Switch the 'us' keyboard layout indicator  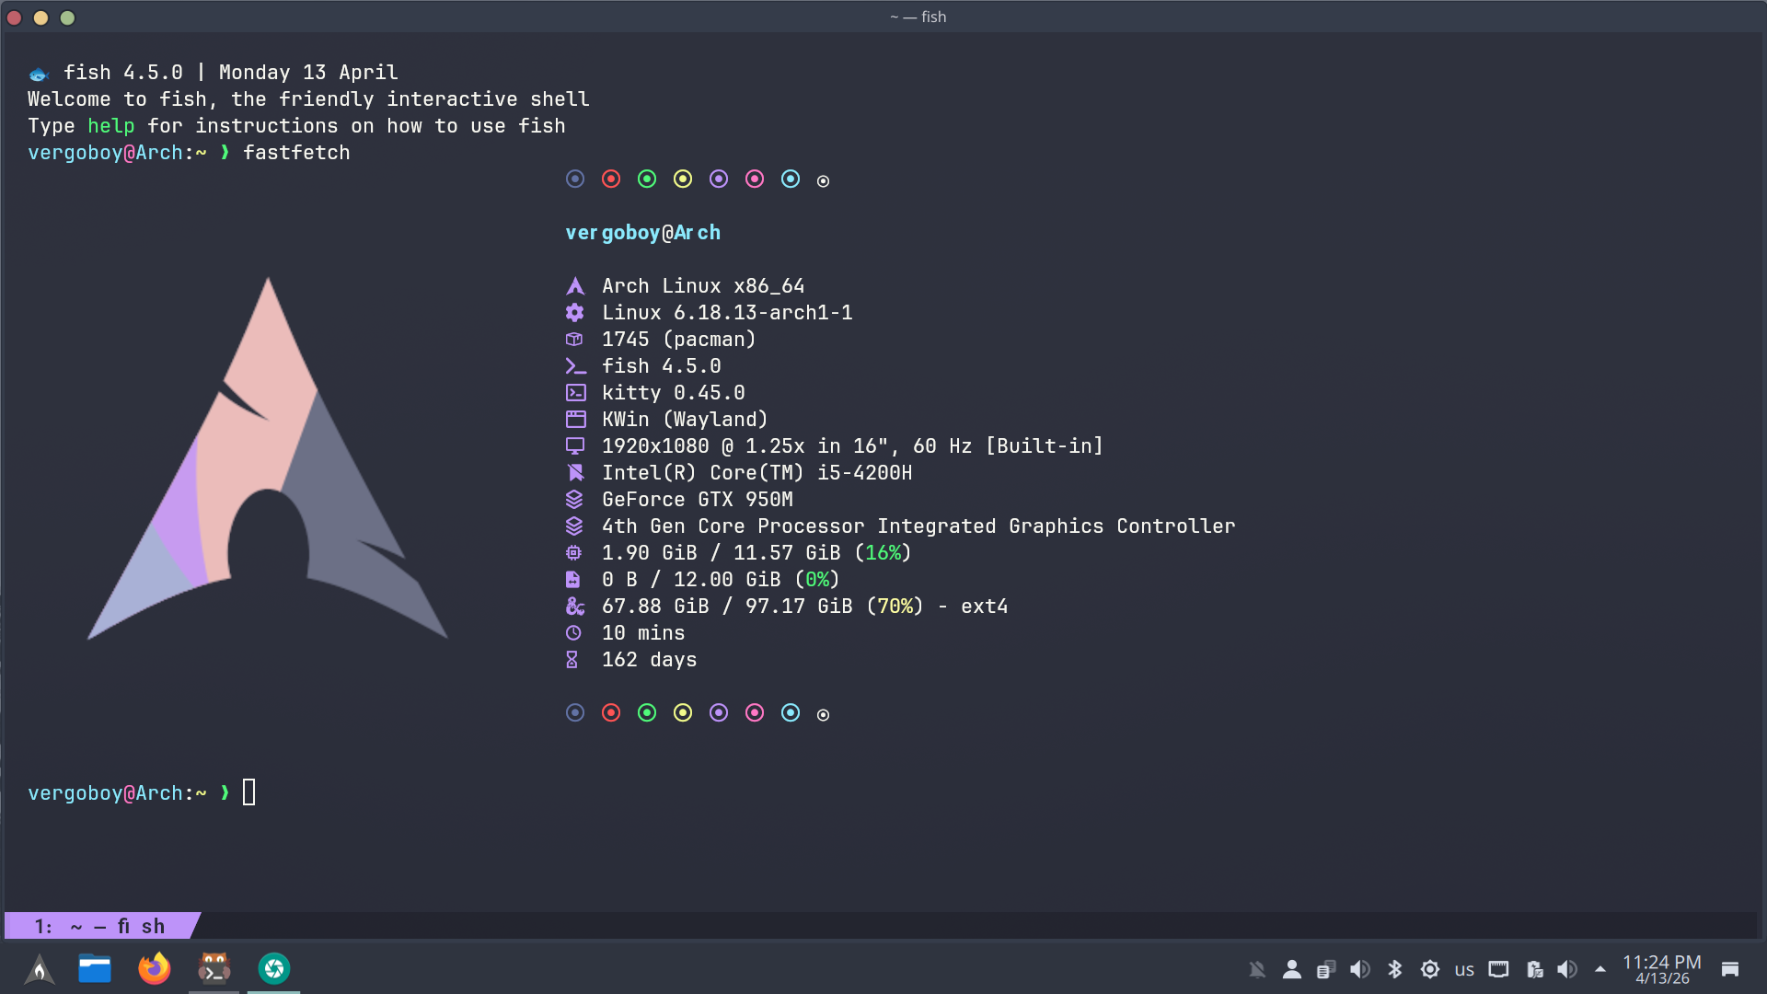pyautogui.click(x=1464, y=970)
